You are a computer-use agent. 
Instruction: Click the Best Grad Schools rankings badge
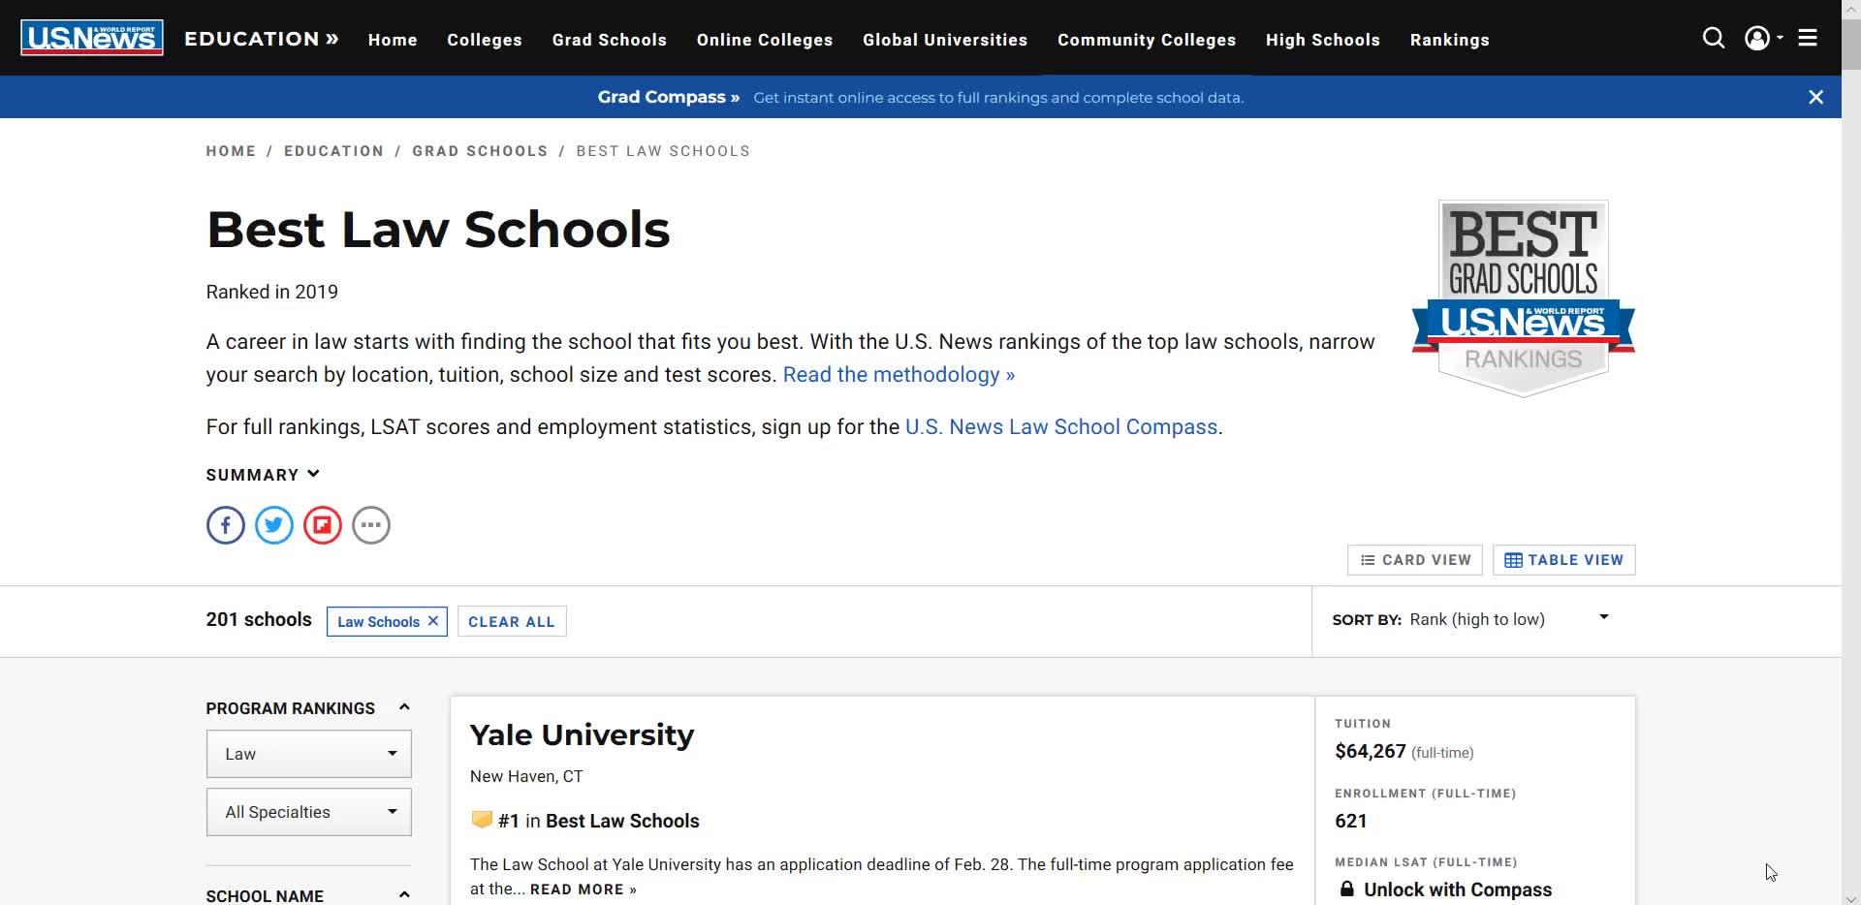tap(1523, 298)
